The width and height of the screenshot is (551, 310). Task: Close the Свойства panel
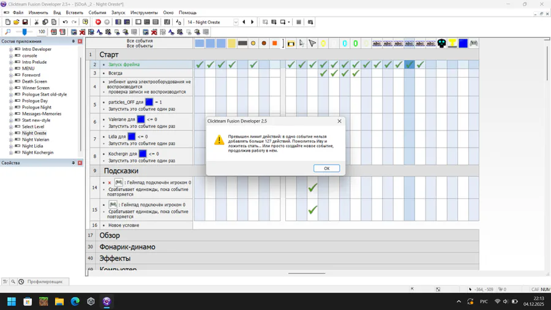click(x=80, y=163)
